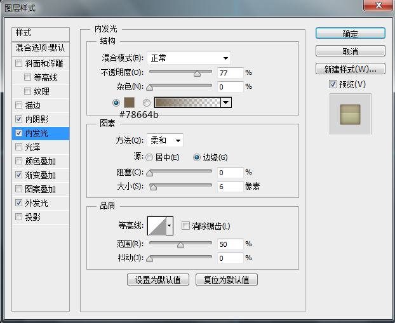This screenshot has width=395, height=323.
Task: Open the 混合模式 dropdown showing 正常
Action: [x=189, y=58]
